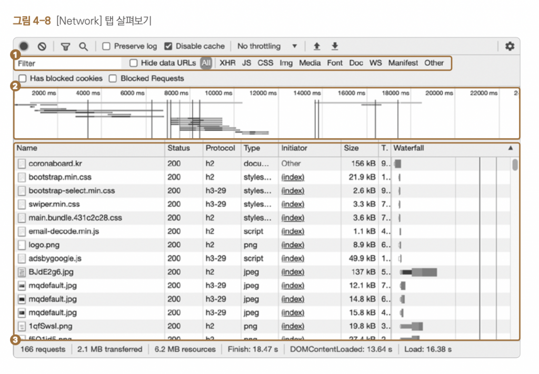
Task: Filter requests by Font
Action: tap(335, 63)
